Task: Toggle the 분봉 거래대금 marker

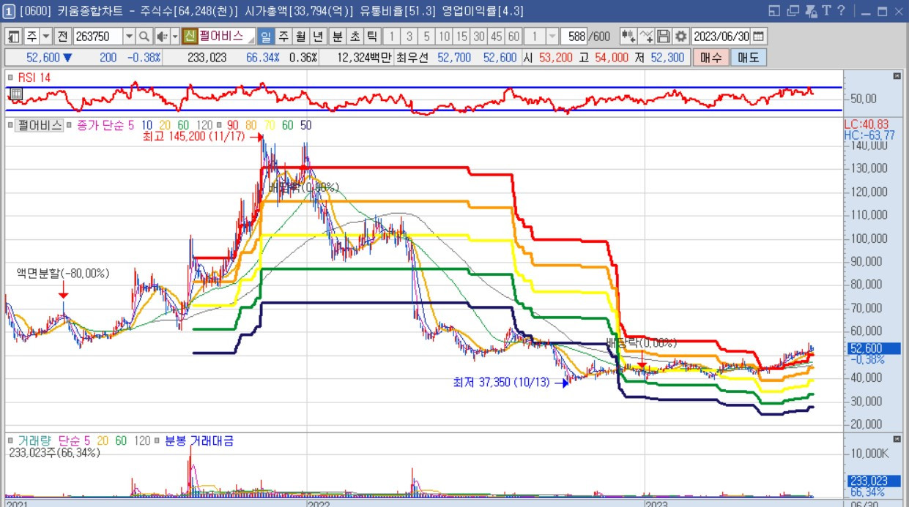Action: 158,440
